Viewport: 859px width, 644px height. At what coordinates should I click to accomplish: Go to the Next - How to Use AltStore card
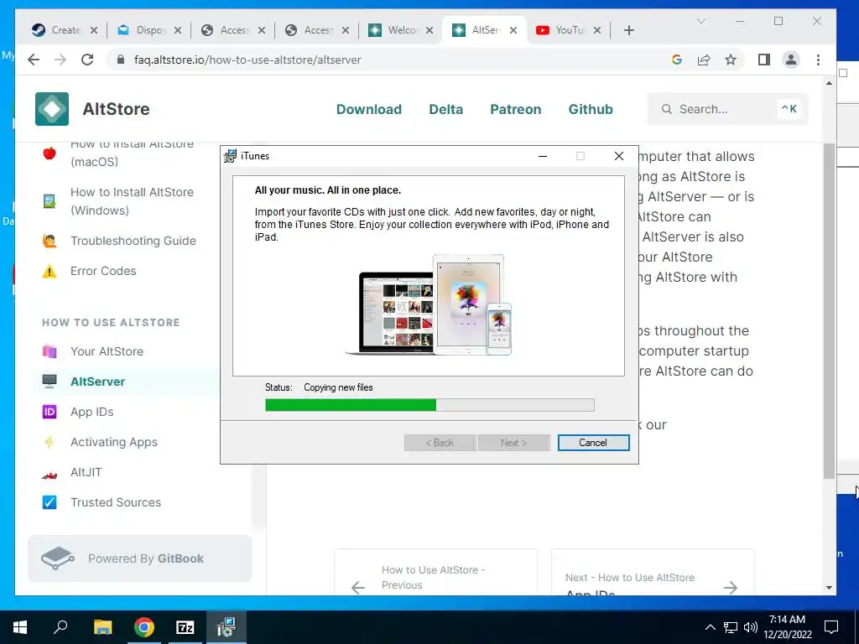[x=653, y=572]
